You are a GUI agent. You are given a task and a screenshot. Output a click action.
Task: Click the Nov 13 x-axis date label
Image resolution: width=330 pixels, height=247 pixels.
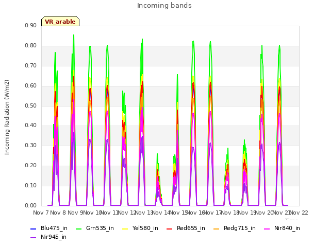click(144, 213)
